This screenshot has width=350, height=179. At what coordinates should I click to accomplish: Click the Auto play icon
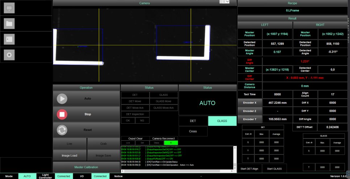[x=62, y=98]
